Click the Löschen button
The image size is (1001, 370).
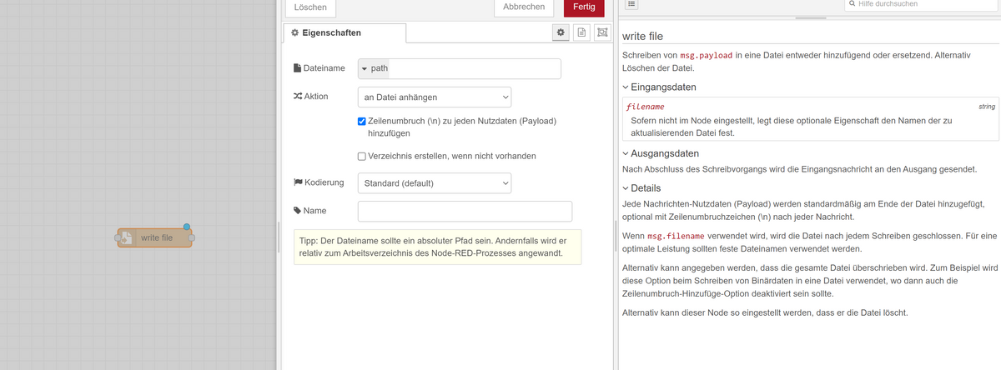(x=310, y=7)
